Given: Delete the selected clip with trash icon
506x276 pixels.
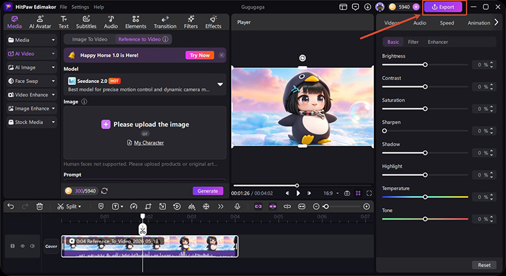Looking at the screenshot, I should pos(39,207).
